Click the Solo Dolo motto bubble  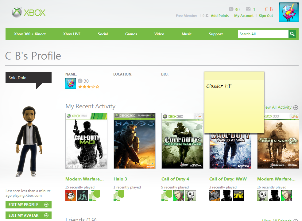29,78
